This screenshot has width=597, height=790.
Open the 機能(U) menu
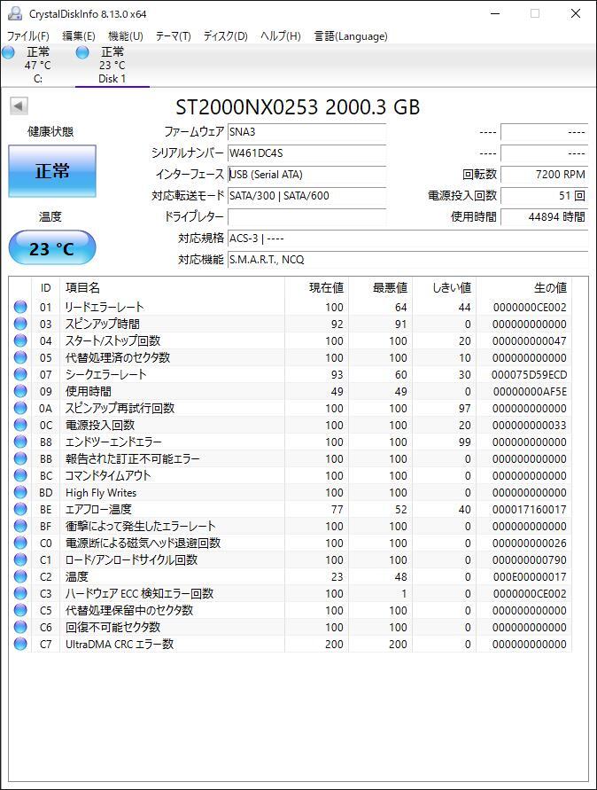(x=126, y=36)
